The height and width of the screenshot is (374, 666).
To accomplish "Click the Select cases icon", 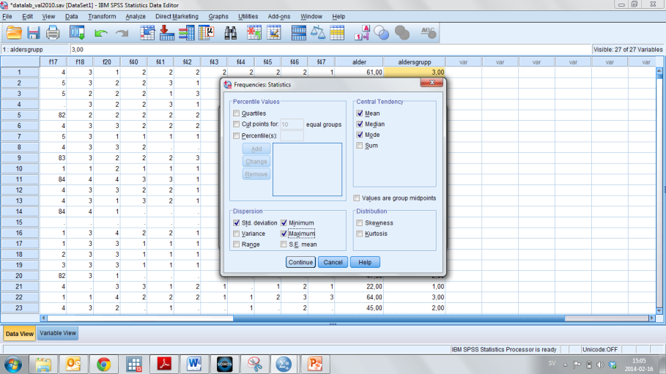I will (337, 33).
